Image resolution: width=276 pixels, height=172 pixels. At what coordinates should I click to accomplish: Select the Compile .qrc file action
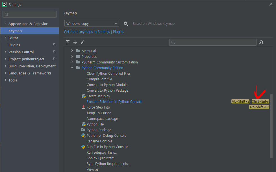click(x=99, y=79)
